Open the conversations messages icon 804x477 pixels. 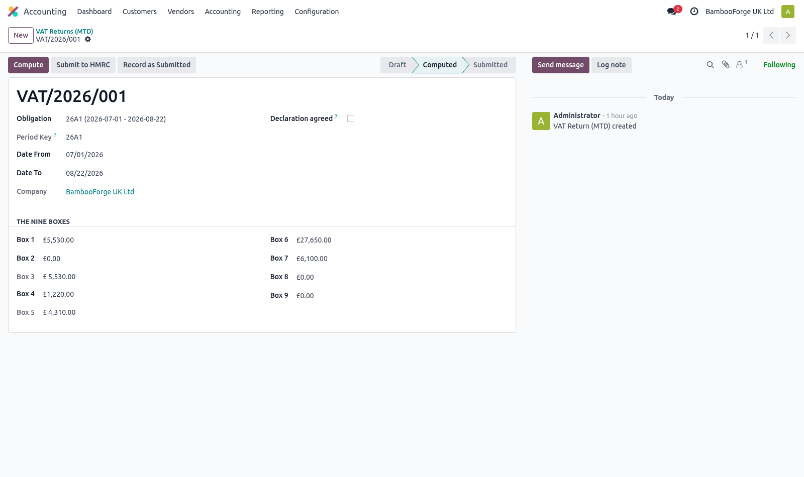[672, 12]
